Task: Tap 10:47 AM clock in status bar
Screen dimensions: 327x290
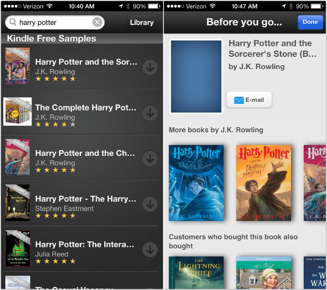Action: (244, 6)
